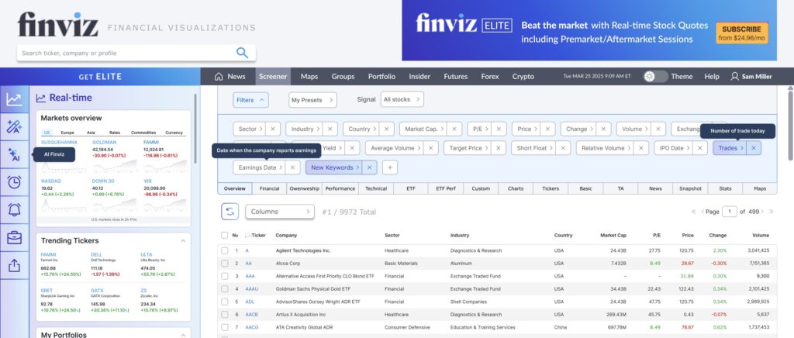Screen dimensions: 794x338
Task: Go to next page arrow
Action: click(764, 212)
